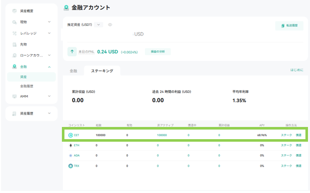Click the up-arrow icon beside 本日のPNL
This screenshot has width=310, height=193.
coord(72,52)
